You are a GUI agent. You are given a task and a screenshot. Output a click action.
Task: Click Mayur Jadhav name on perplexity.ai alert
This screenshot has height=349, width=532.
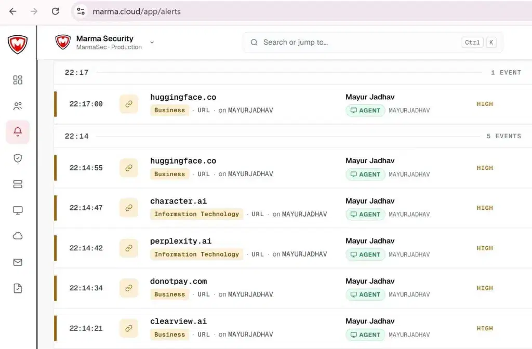tap(370, 241)
